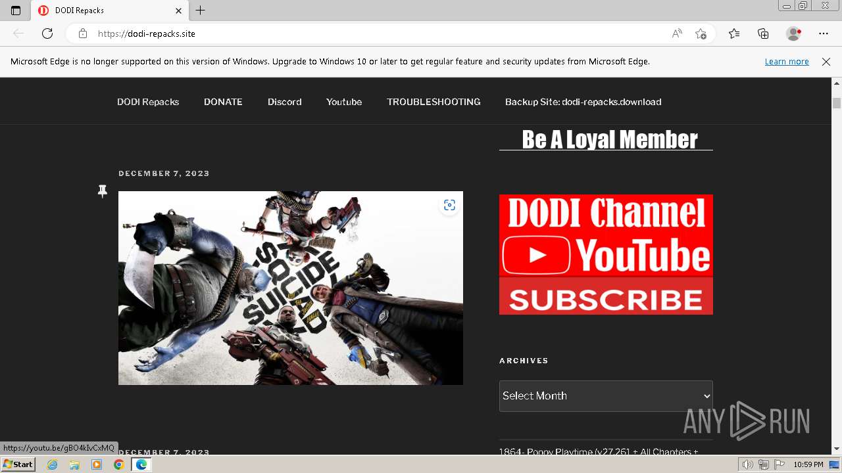Click the scrollbar down arrow
842x473 pixels.
[x=837, y=449]
